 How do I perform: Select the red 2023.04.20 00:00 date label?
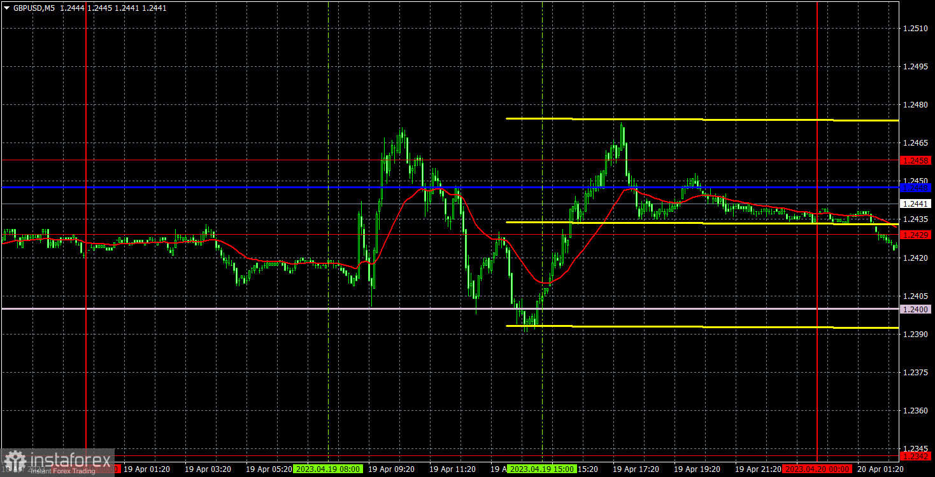(817, 469)
